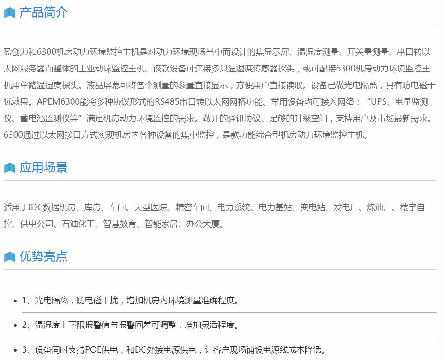This screenshot has width=445, height=360.
Task: Click the bullet point before item 2
Action: tap(15, 325)
